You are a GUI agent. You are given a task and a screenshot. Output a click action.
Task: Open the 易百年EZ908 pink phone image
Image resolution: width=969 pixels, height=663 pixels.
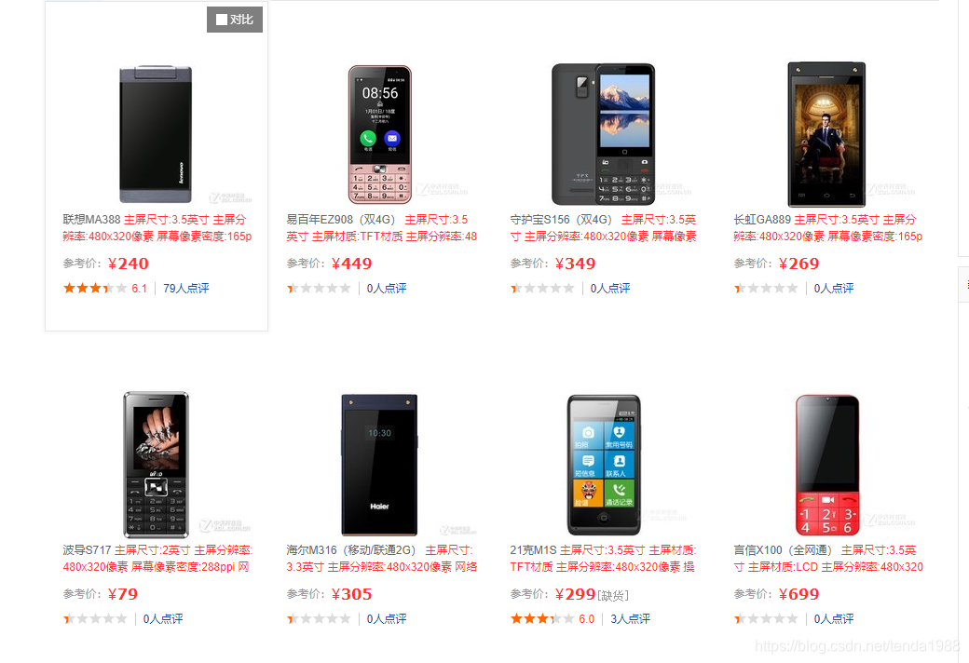(379, 134)
